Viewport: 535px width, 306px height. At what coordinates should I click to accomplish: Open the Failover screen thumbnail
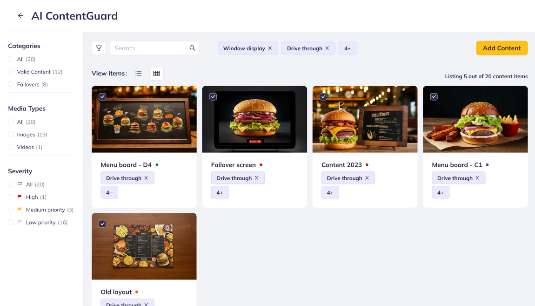254,119
